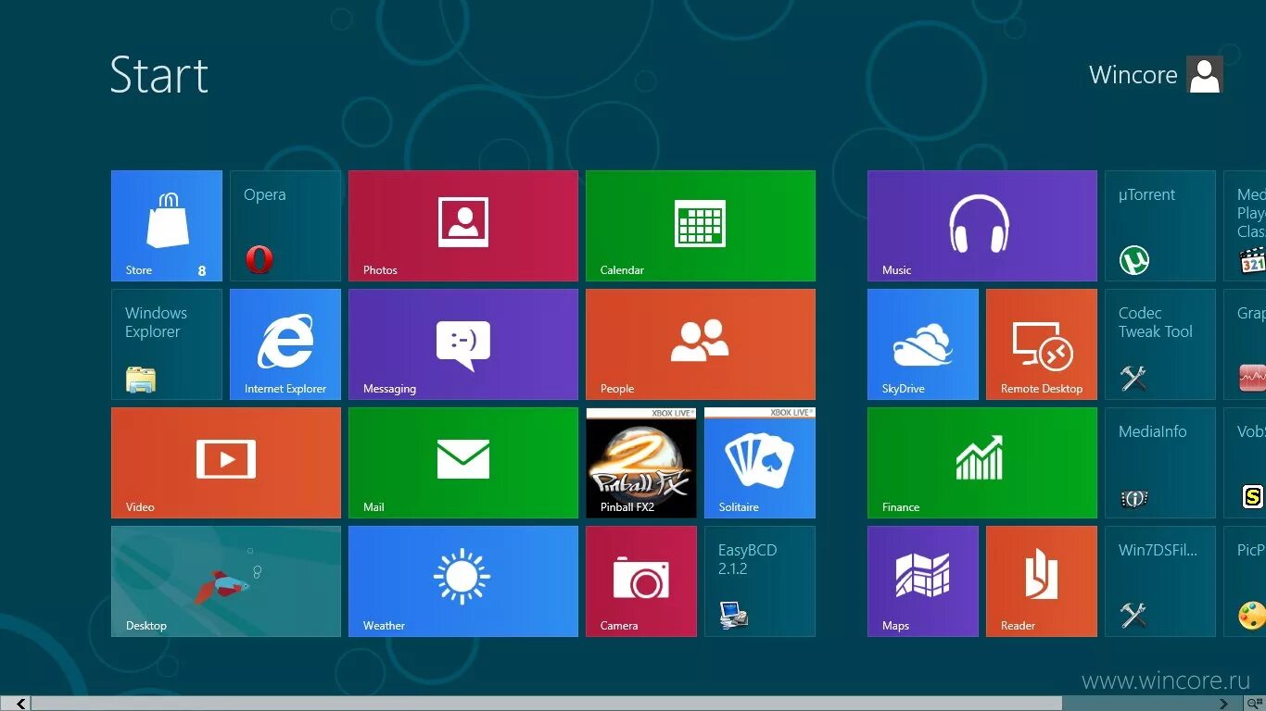Open the Photos tile
The width and height of the screenshot is (1266, 711).
pyautogui.click(x=463, y=226)
